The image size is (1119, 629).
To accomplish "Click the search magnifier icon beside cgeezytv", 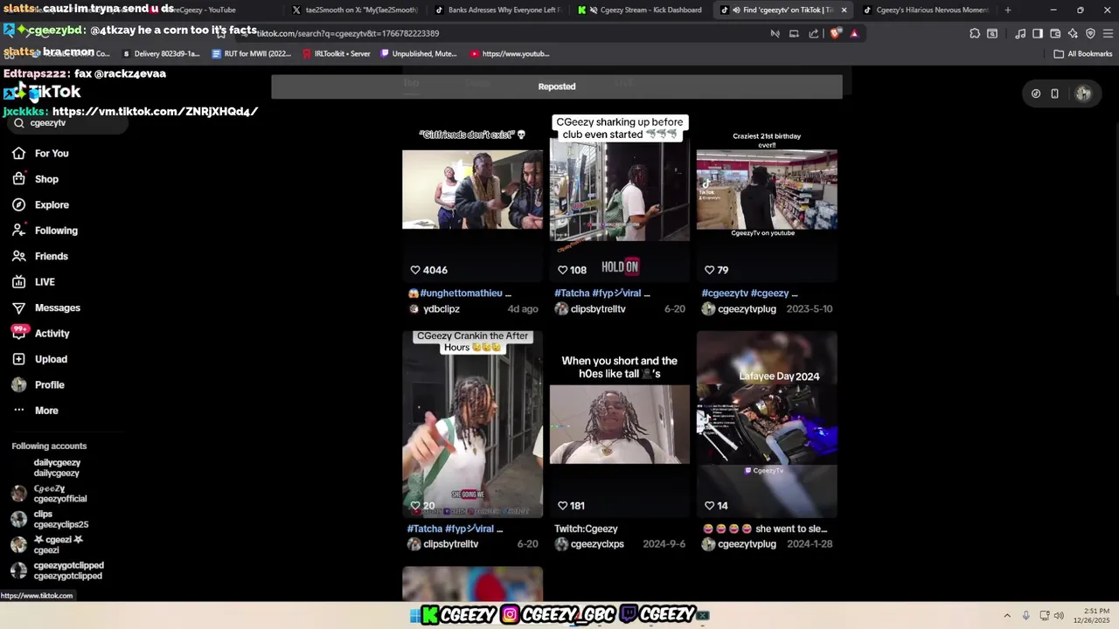I will pos(19,123).
